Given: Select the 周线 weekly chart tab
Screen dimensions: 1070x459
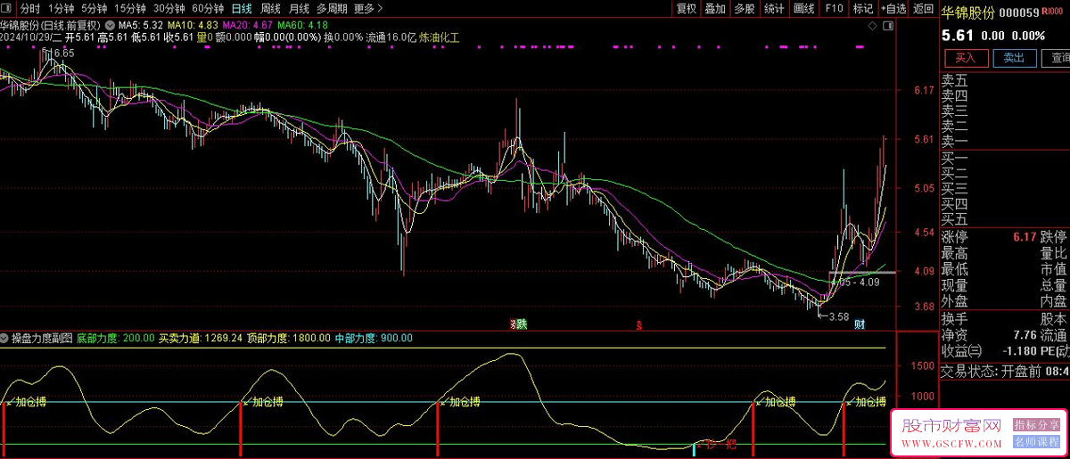Looking at the screenshot, I should click(x=270, y=8).
